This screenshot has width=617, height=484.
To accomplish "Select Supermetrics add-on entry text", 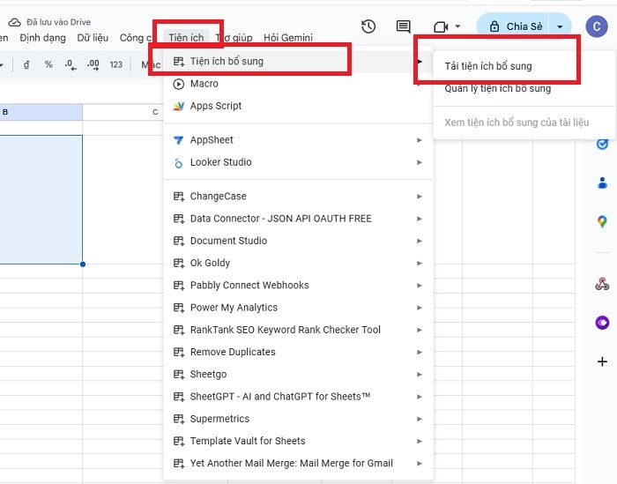I will point(219,419).
